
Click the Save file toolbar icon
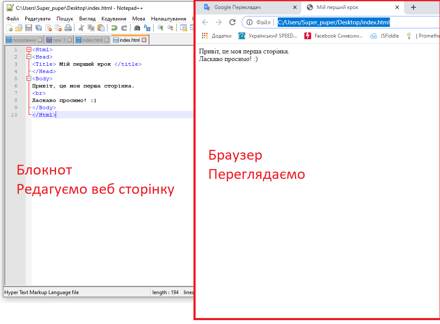[29, 28]
